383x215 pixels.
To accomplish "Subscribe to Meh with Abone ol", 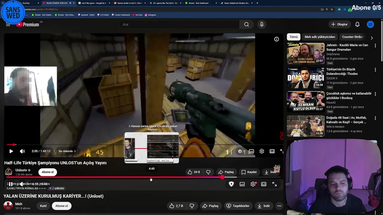I will pos(62,206).
